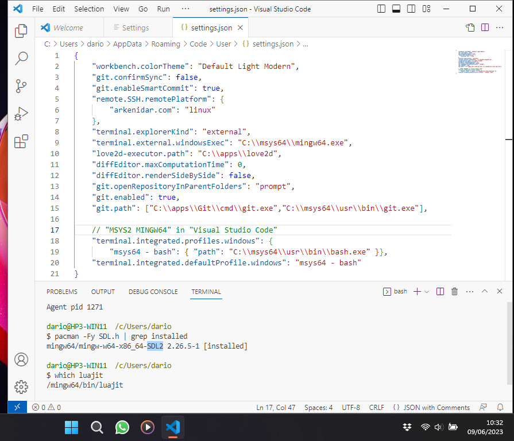Select the TERMINAL panel tab

click(x=206, y=292)
